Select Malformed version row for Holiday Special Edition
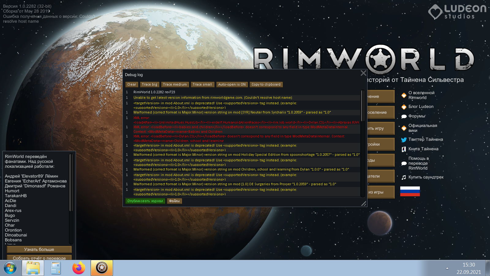 pos(242,155)
